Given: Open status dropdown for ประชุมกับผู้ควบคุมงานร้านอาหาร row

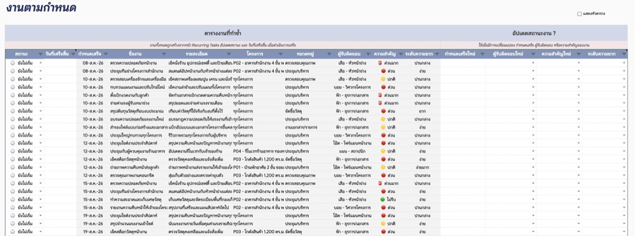Looking at the screenshot, I should click(x=41, y=151).
